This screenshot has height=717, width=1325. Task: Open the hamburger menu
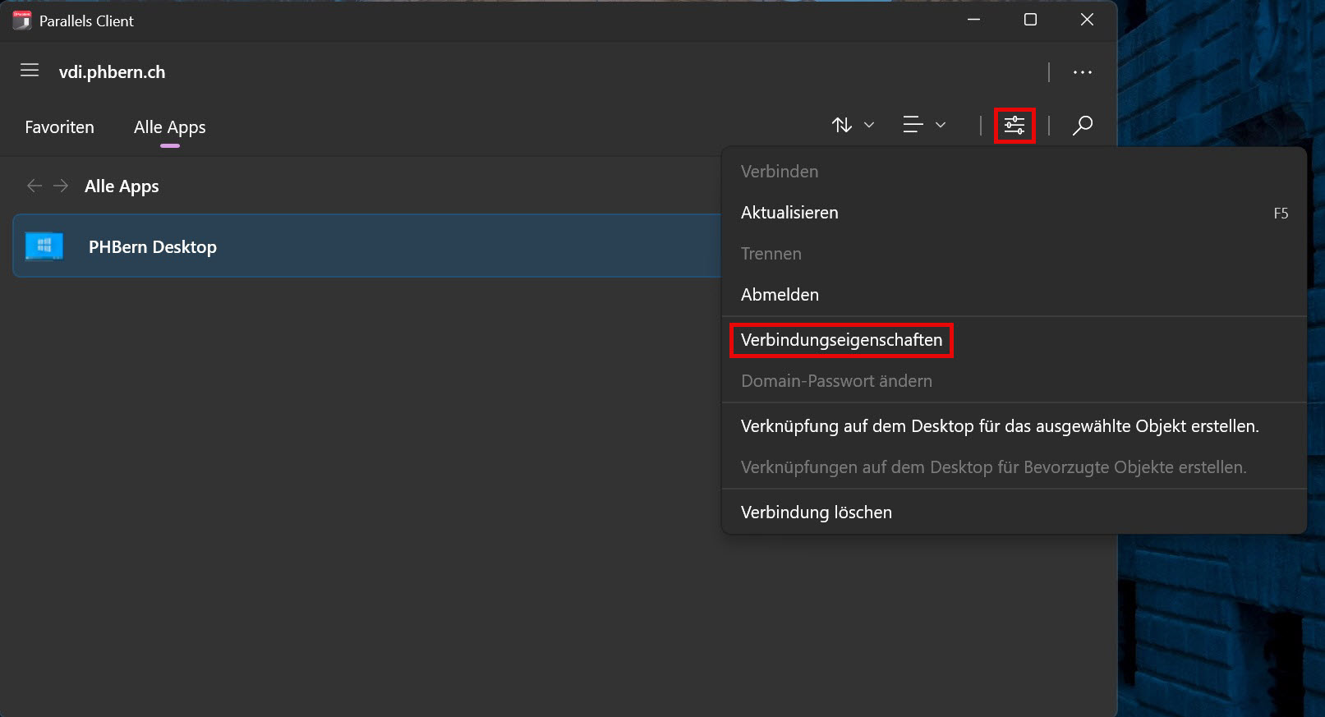coord(30,71)
